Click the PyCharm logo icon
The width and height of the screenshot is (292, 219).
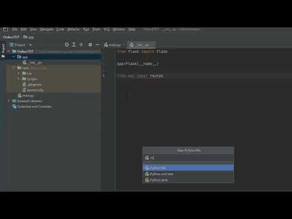tap(5, 29)
